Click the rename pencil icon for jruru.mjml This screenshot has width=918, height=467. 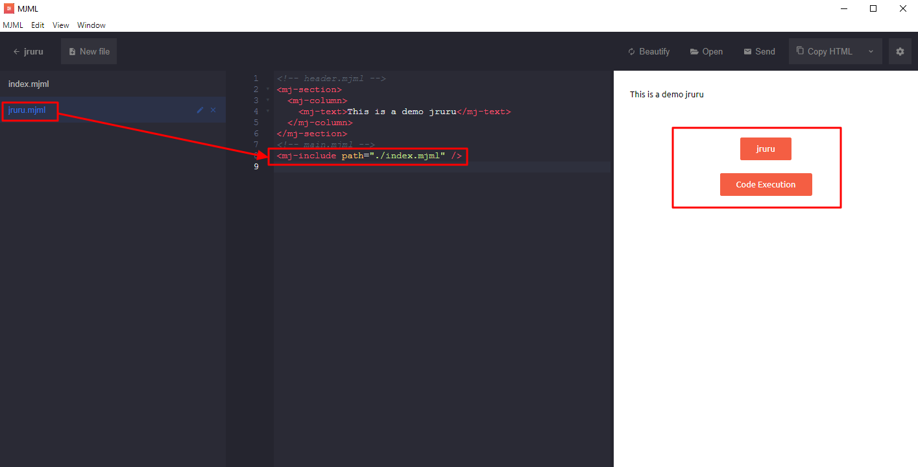click(200, 110)
